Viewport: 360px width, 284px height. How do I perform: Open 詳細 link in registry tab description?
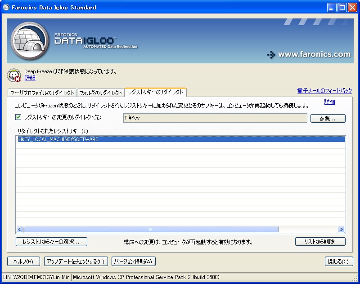click(x=329, y=102)
